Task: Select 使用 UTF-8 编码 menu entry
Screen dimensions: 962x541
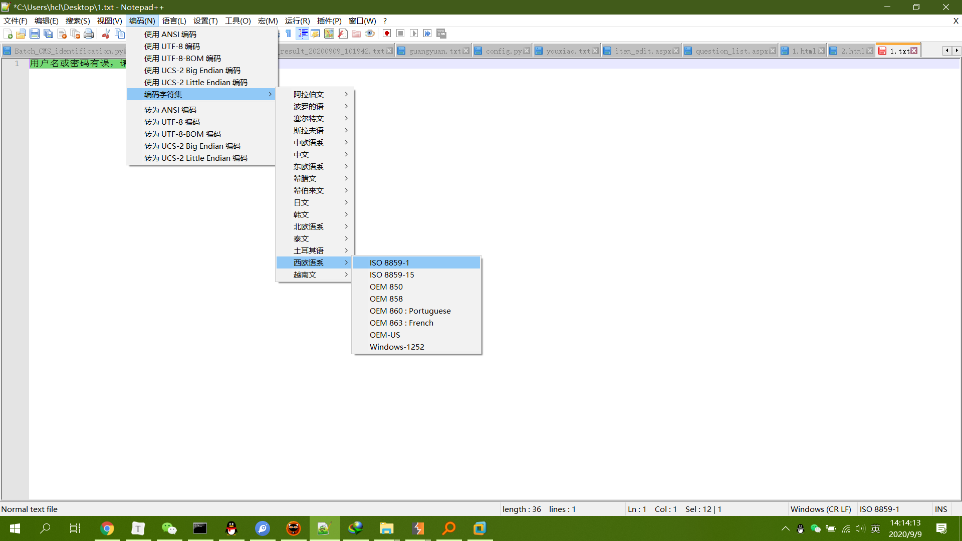Action: (202, 46)
